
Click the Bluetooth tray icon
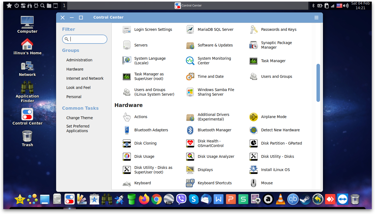point(313,5)
